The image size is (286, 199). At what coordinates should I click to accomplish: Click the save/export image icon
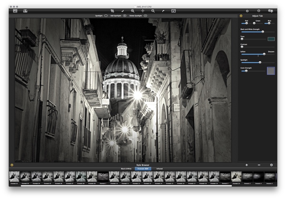coord(25,11)
